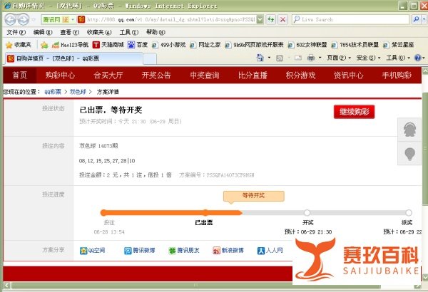Open the 9k9k网页游戏开服表 bookmark
Screen dimensions: 428x292
click(x=255, y=45)
